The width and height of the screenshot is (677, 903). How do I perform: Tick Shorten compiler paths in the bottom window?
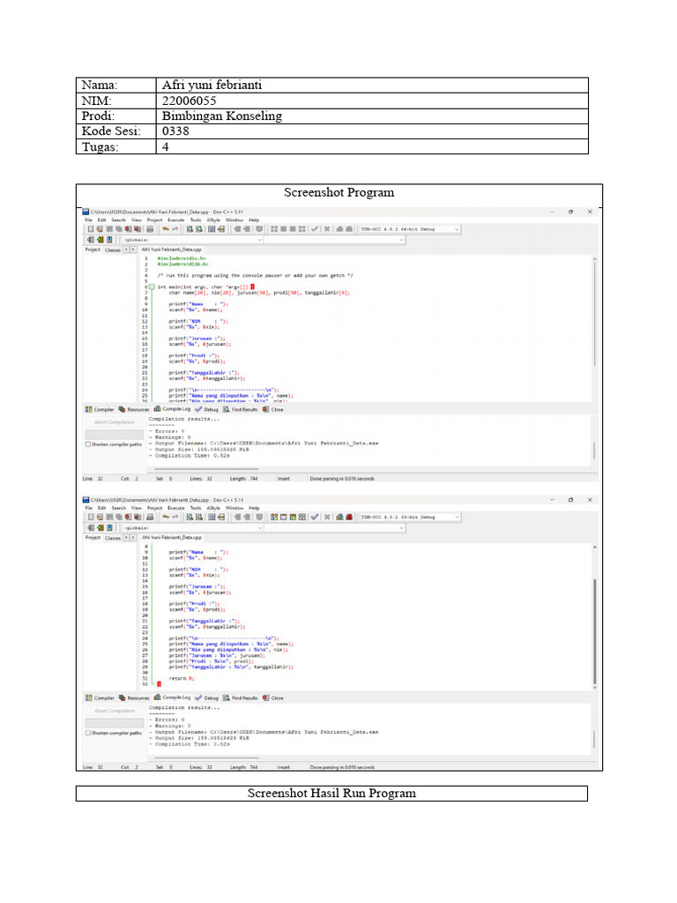(x=88, y=733)
